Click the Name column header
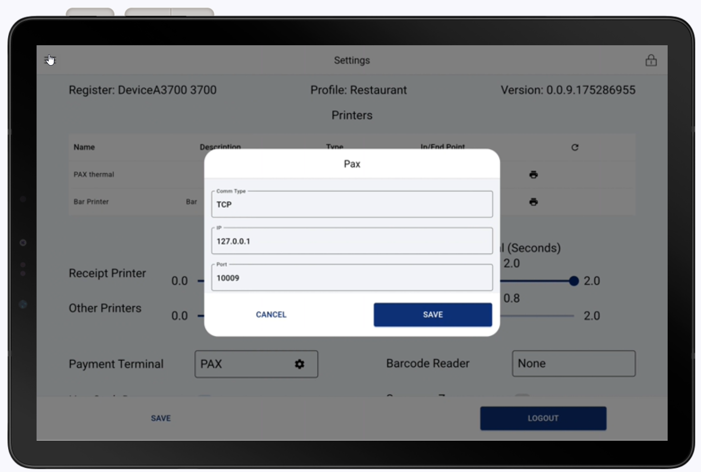701x472 pixels. tap(84, 148)
